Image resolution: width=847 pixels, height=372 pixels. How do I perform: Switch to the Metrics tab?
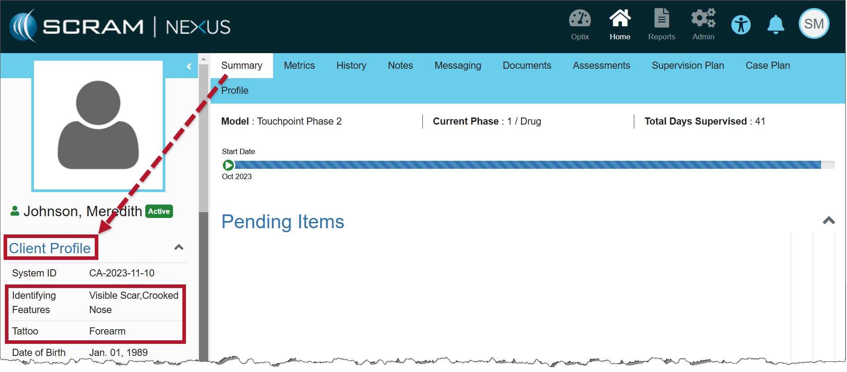click(299, 66)
